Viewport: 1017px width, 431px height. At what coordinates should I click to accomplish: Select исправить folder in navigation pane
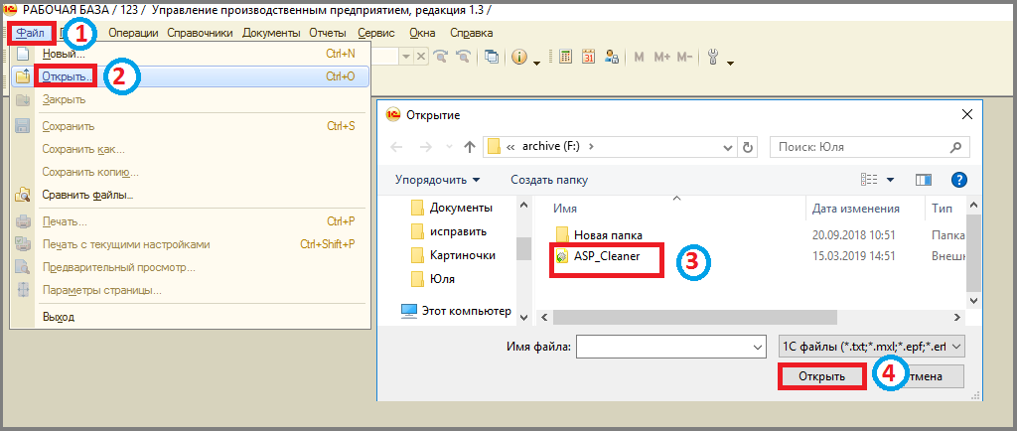(449, 231)
